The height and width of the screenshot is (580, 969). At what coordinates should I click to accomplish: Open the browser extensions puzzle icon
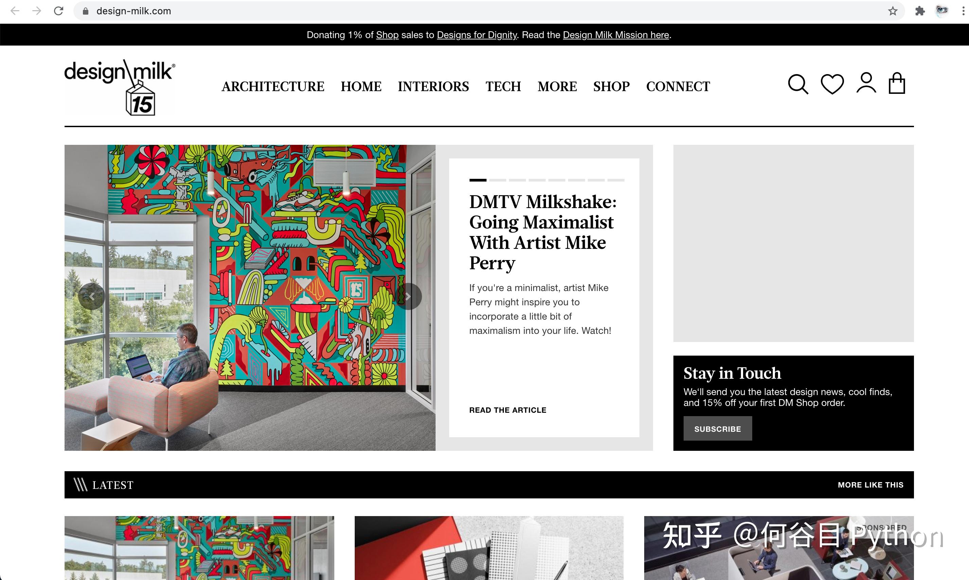pos(920,11)
